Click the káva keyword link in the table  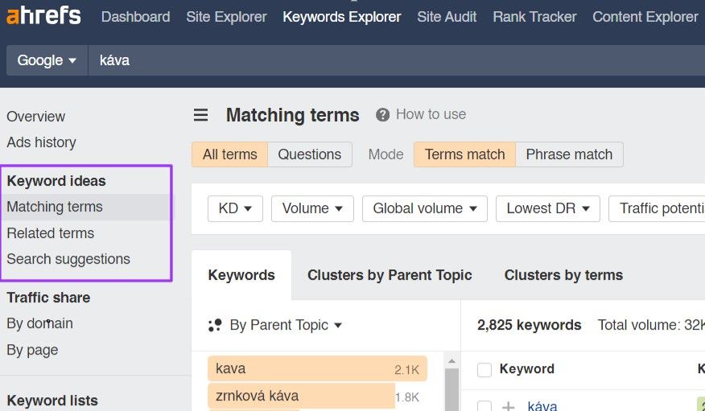[x=542, y=406]
